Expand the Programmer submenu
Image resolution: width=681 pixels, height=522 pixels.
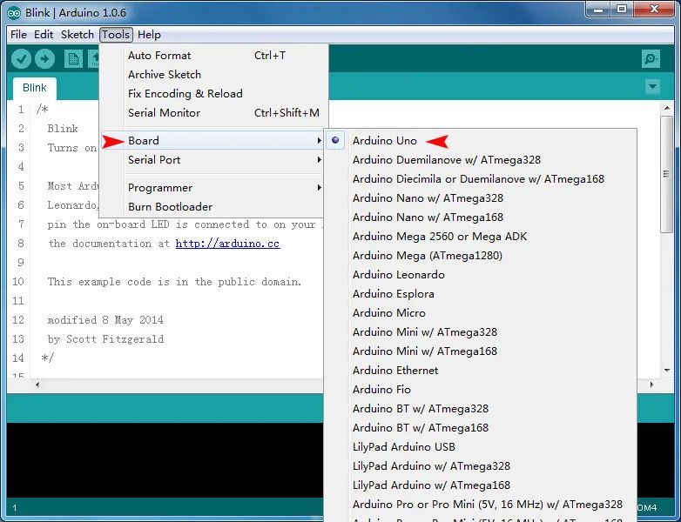212,187
